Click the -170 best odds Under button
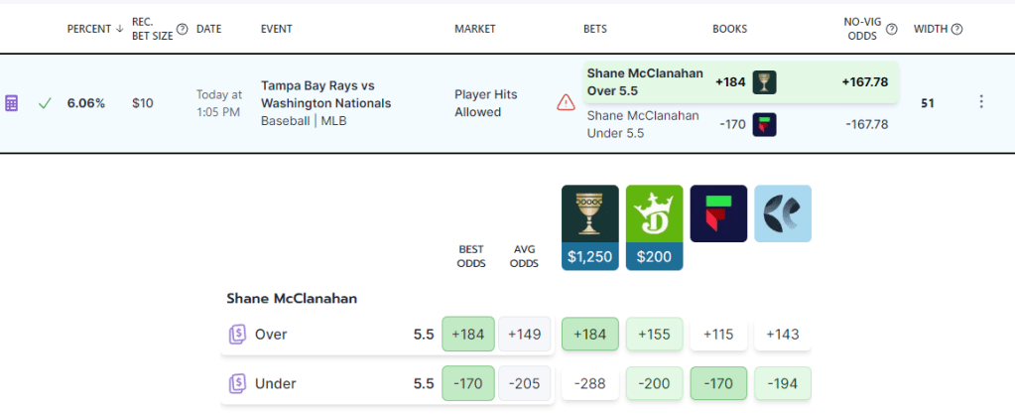The height and width of the screenshot is (415, 1015). pos(467,383)
